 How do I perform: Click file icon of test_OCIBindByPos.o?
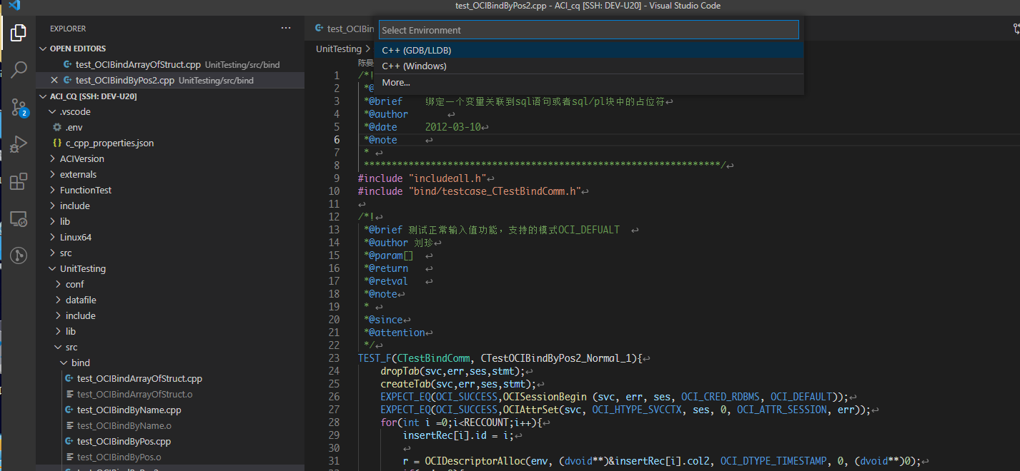coord(69,457)
